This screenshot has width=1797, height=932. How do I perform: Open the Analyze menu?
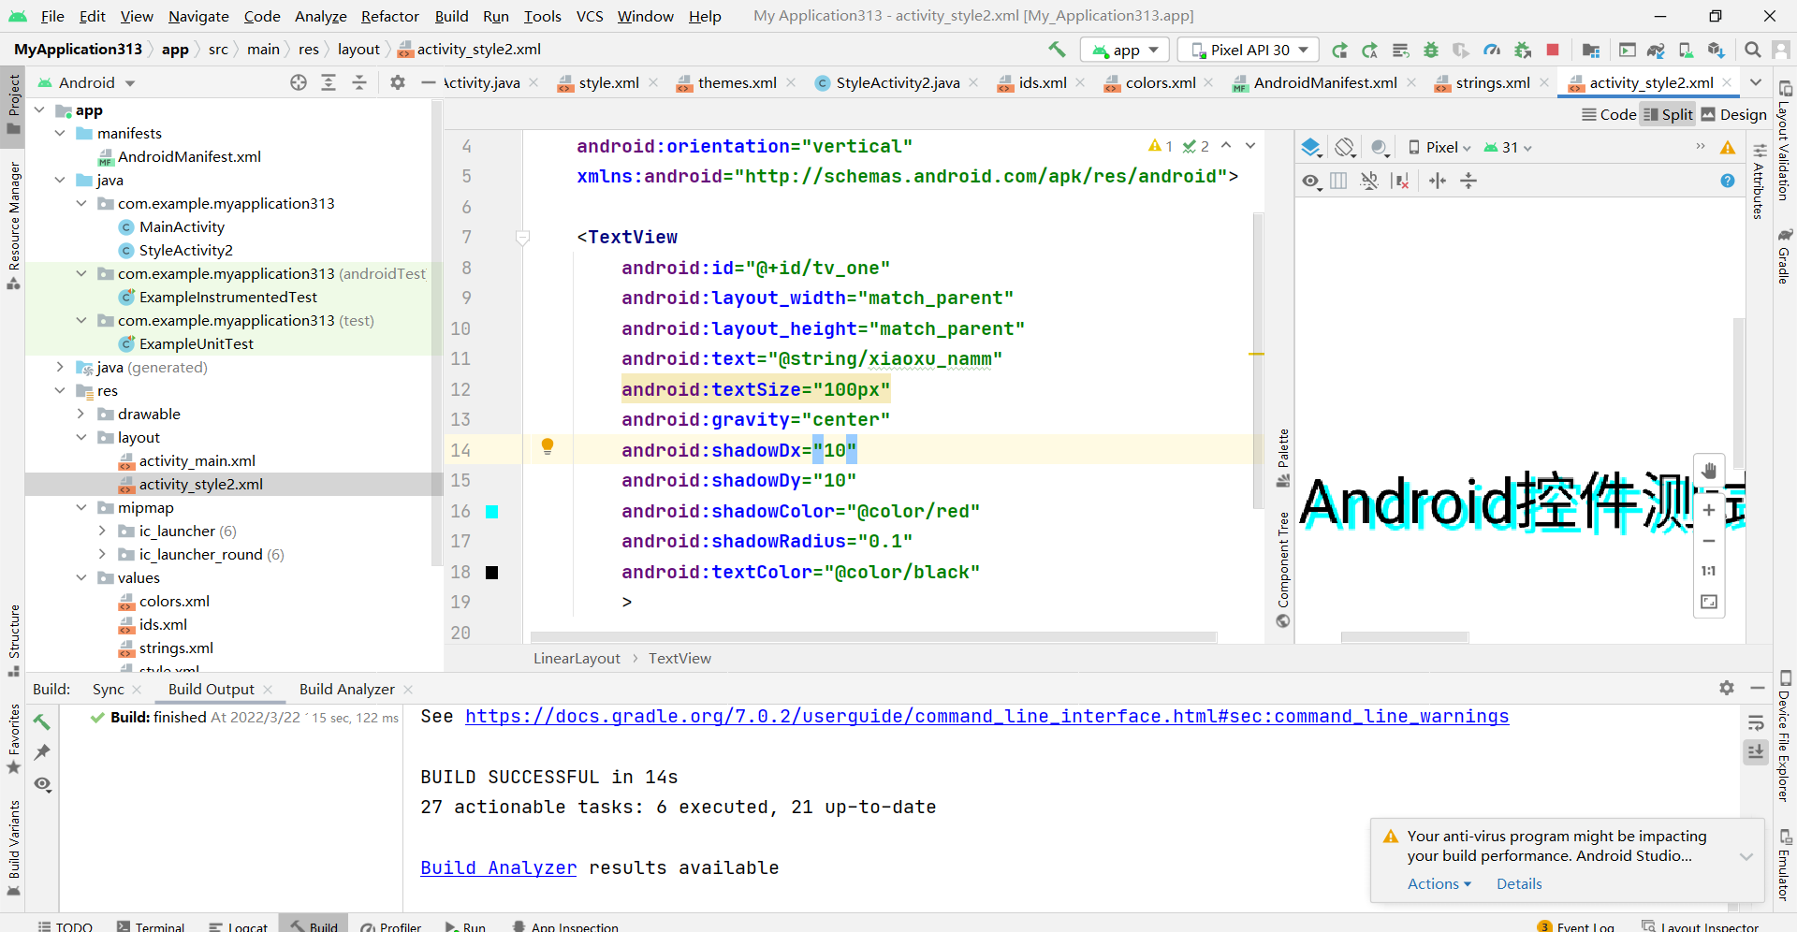pyautogui.click(x=320, y=16)
